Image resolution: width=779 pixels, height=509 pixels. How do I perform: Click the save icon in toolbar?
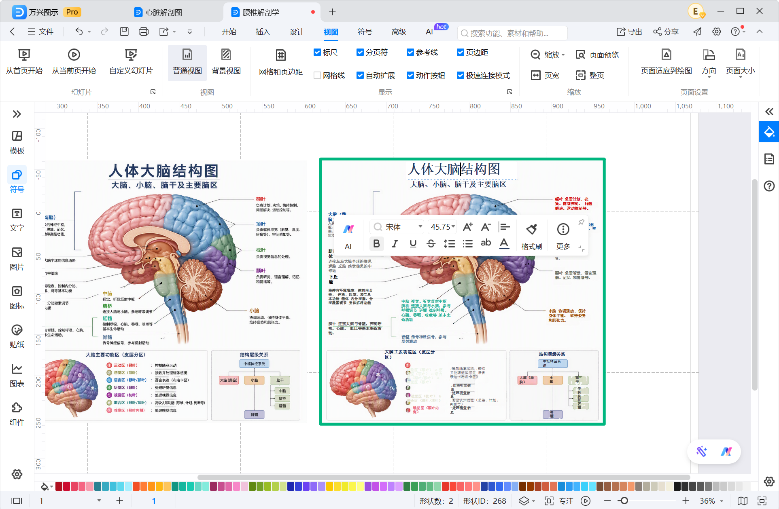click(x=124, y=32)
